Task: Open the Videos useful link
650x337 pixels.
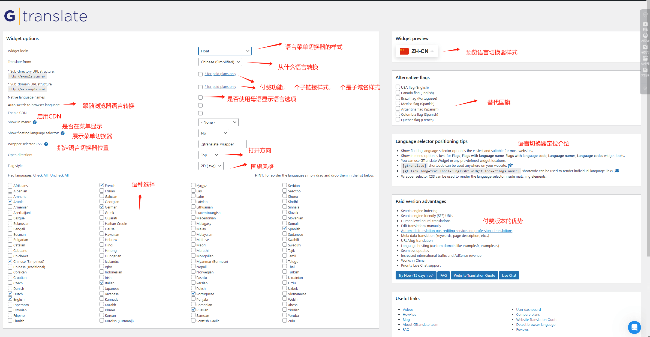Action: click(408, 310)
